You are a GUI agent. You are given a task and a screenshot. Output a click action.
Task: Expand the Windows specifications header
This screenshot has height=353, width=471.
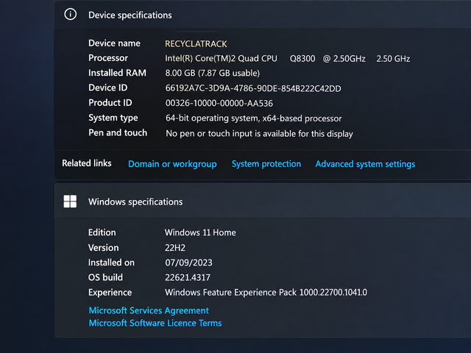pos(263,202)
